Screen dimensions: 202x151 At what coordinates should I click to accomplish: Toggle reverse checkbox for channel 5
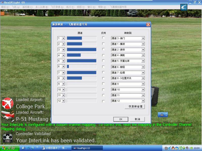pyautogui.click(x=103, y=60)
